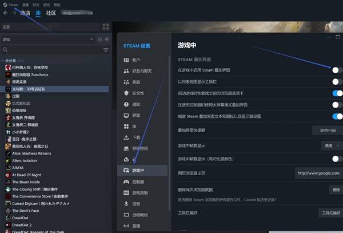Click the 删除 button for browser data

(x=336, y=190)
